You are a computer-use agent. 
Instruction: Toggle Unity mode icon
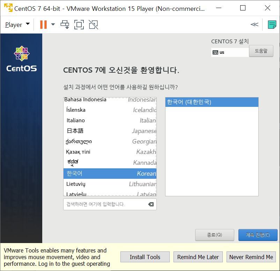[94, 24]
